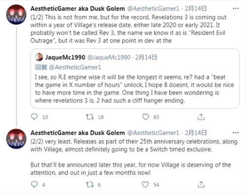Image resolution: width=247 pixels, height=194 pixels.
Task: Open the @AestheticGamer1 mention in quoted reply
Action: click(x=75, y=67)
